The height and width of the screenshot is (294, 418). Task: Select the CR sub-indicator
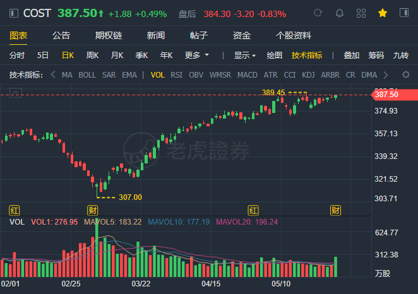tap(350, 75)
